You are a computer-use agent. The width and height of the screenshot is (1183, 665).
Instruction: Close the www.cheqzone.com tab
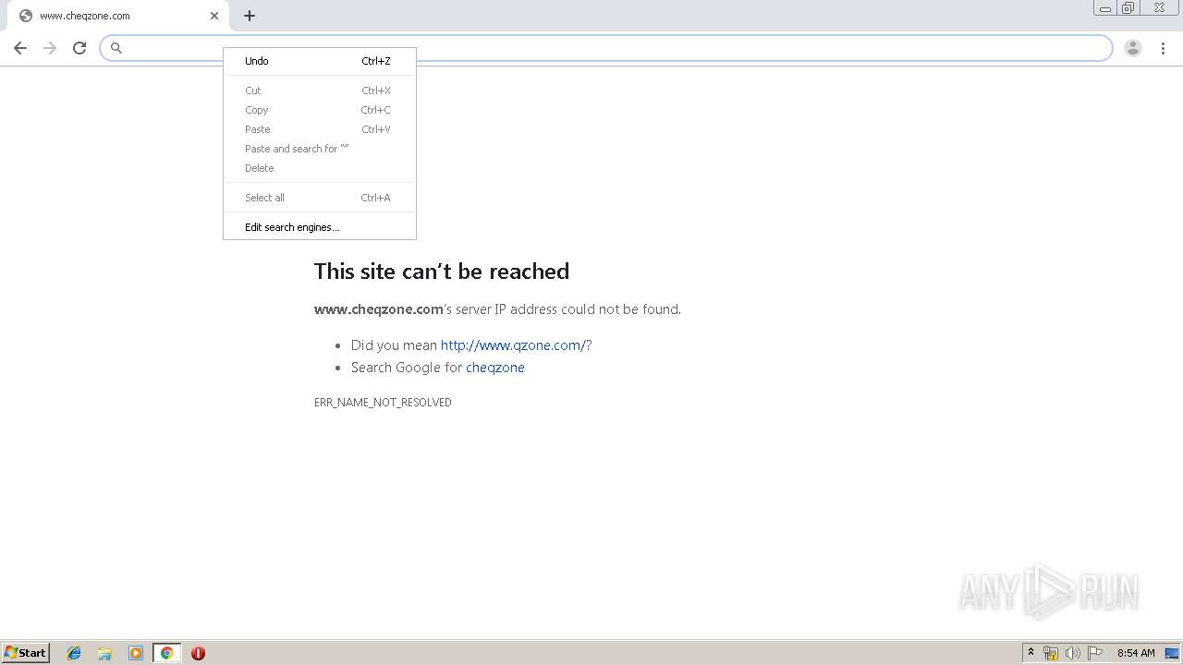214,16
